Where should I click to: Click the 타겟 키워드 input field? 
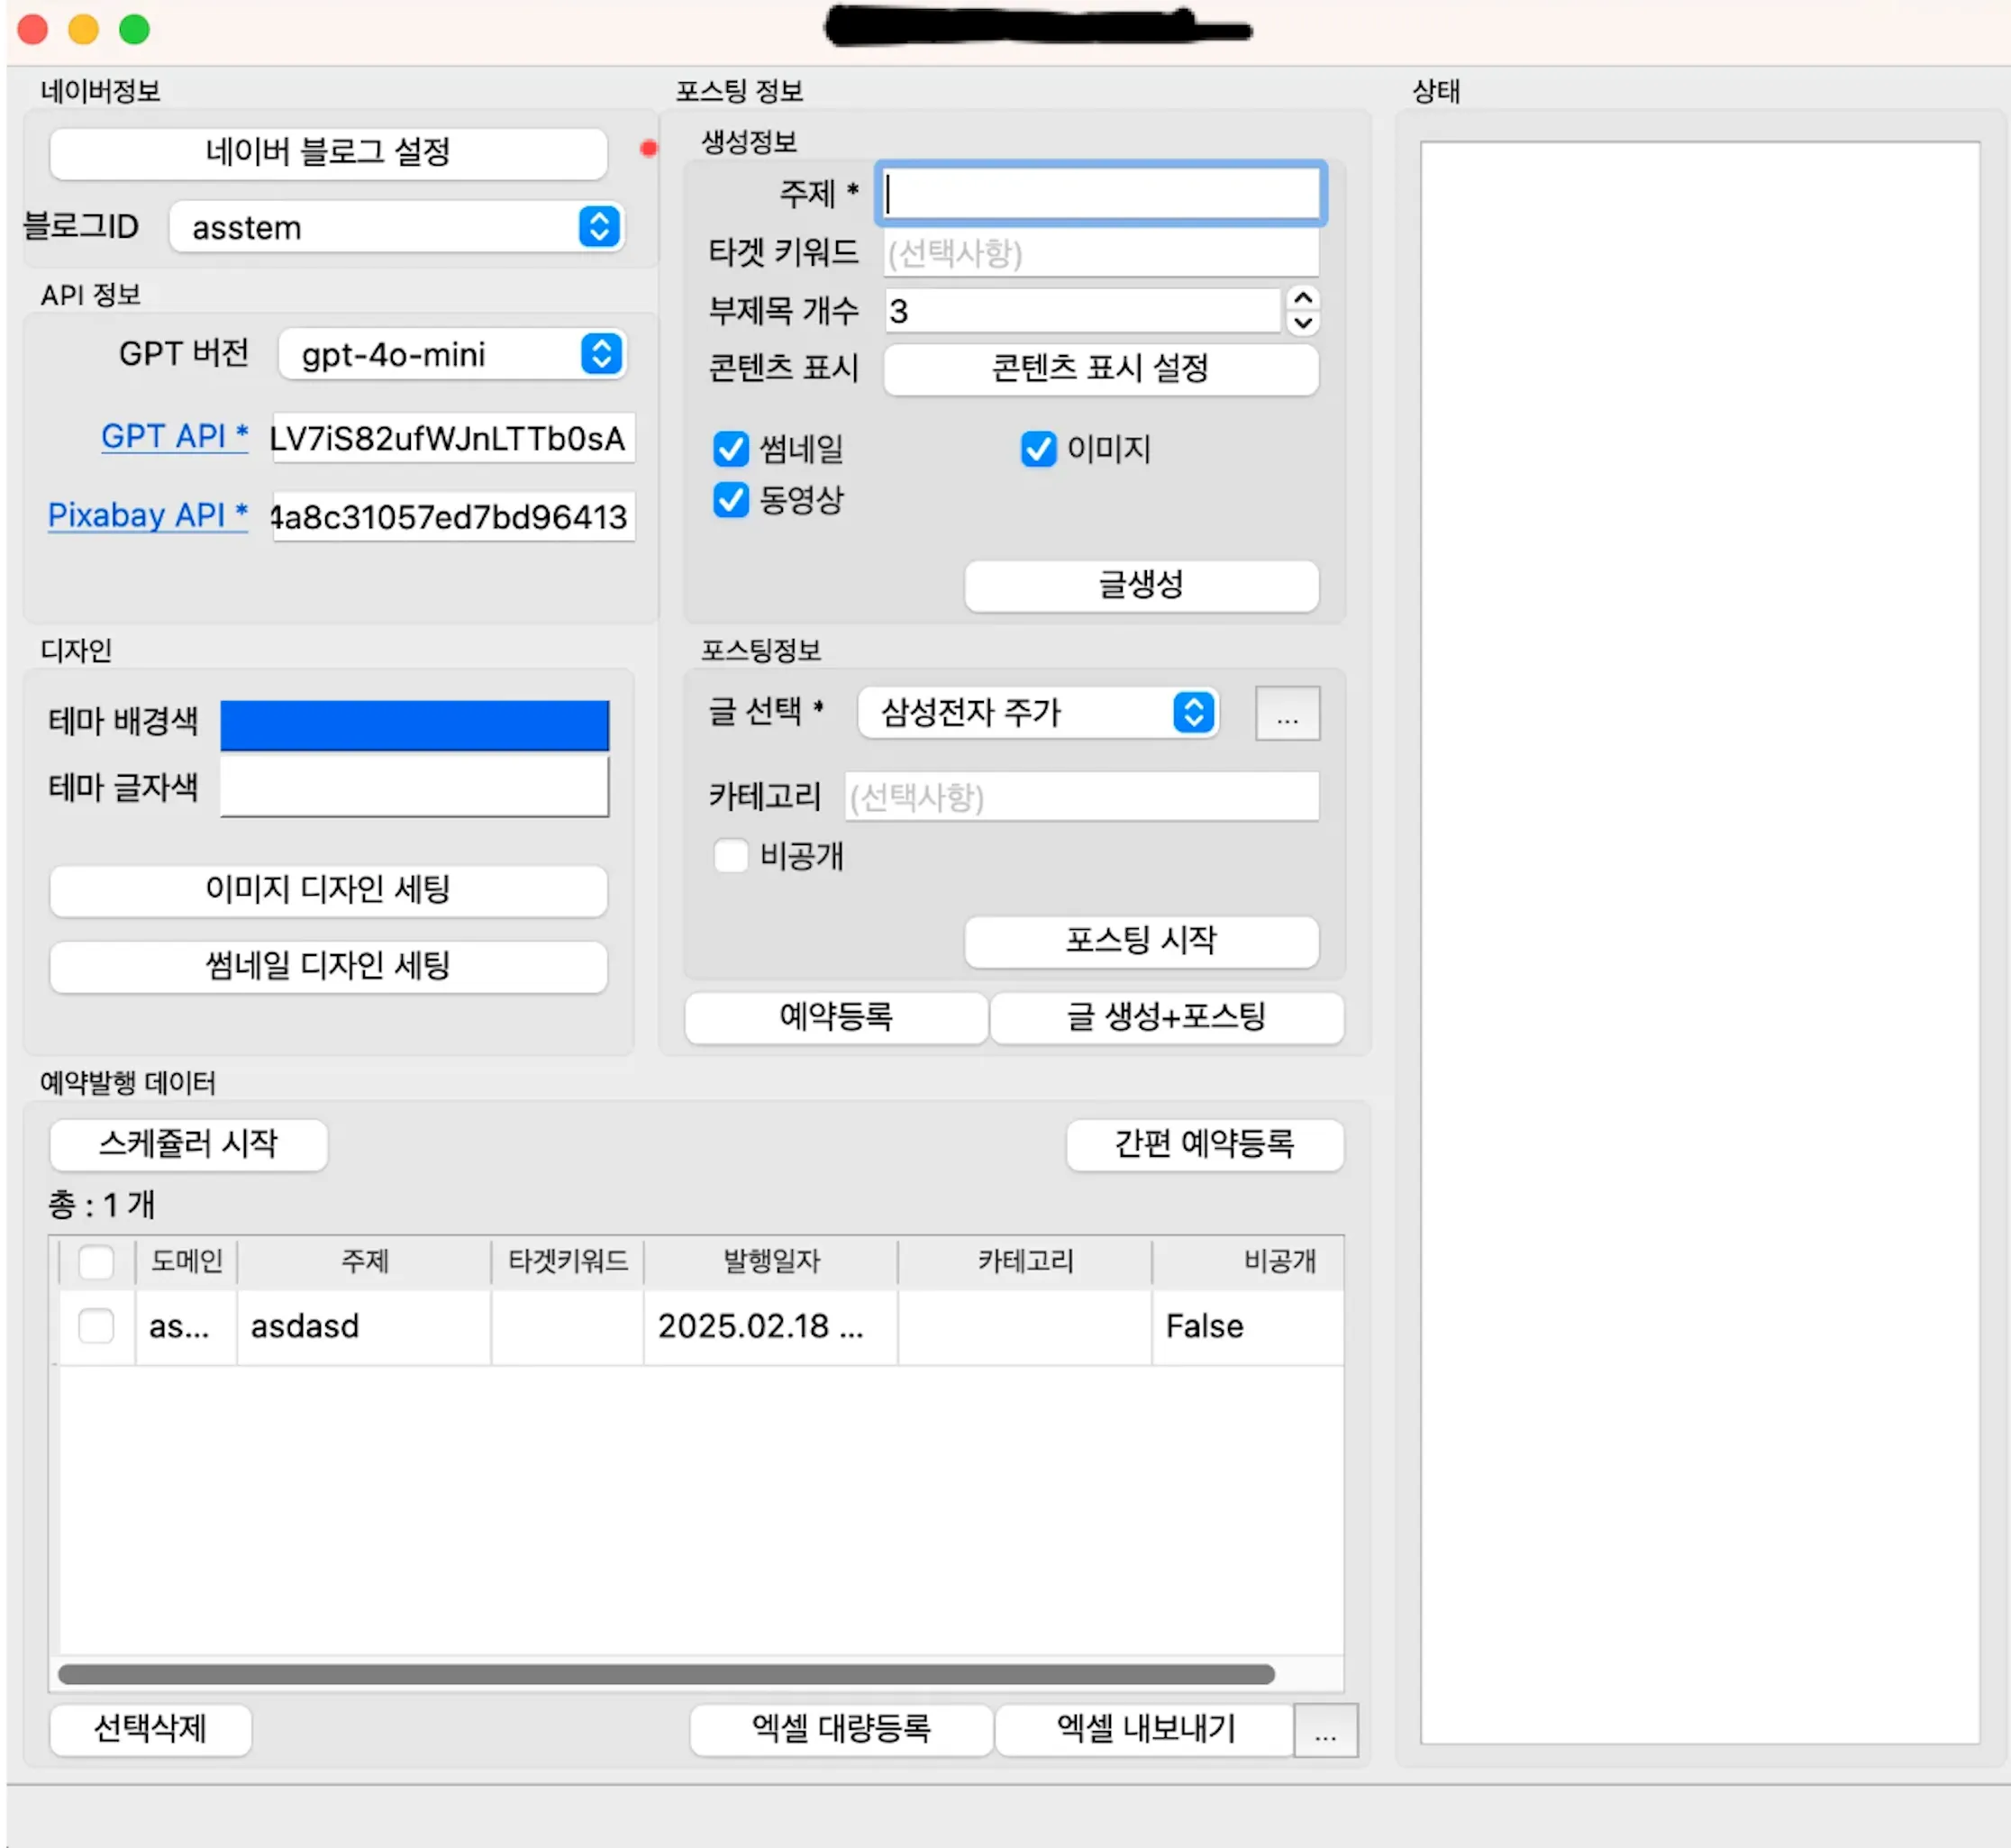1100,253
